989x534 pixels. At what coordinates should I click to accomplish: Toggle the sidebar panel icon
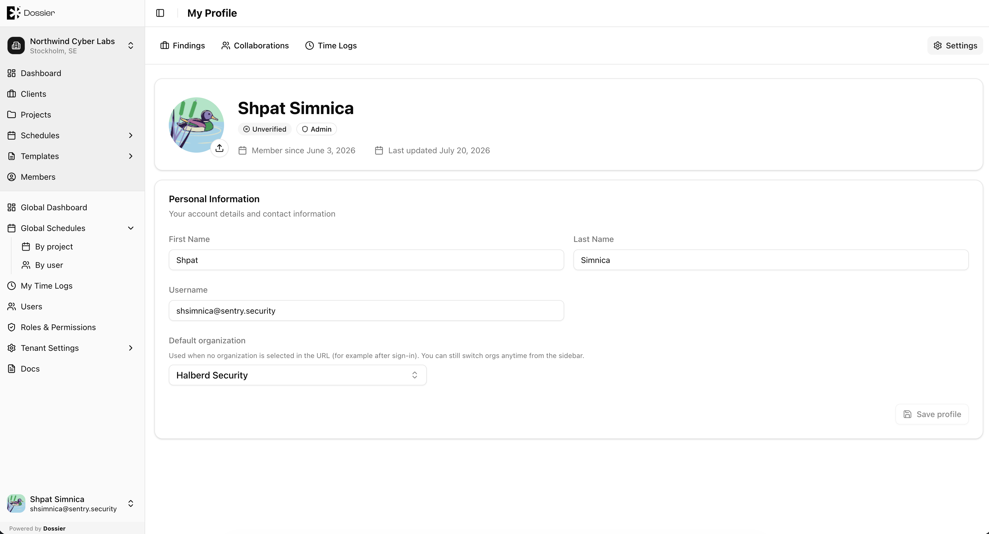(160, 13)
